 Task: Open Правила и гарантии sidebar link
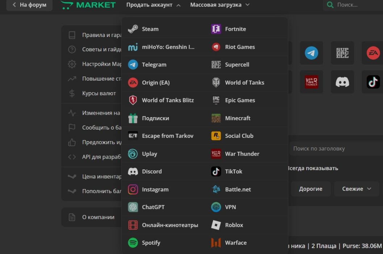point(92,35)
